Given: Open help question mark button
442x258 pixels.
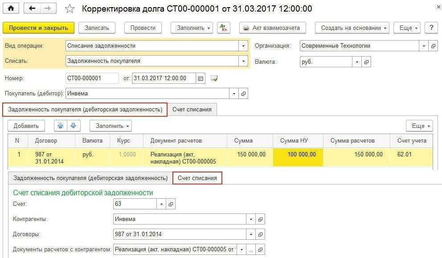Looking at the screenshot, I should point(431,28).
